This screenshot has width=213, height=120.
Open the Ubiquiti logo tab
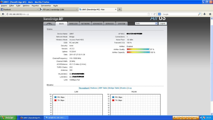[x=49, y=24]
